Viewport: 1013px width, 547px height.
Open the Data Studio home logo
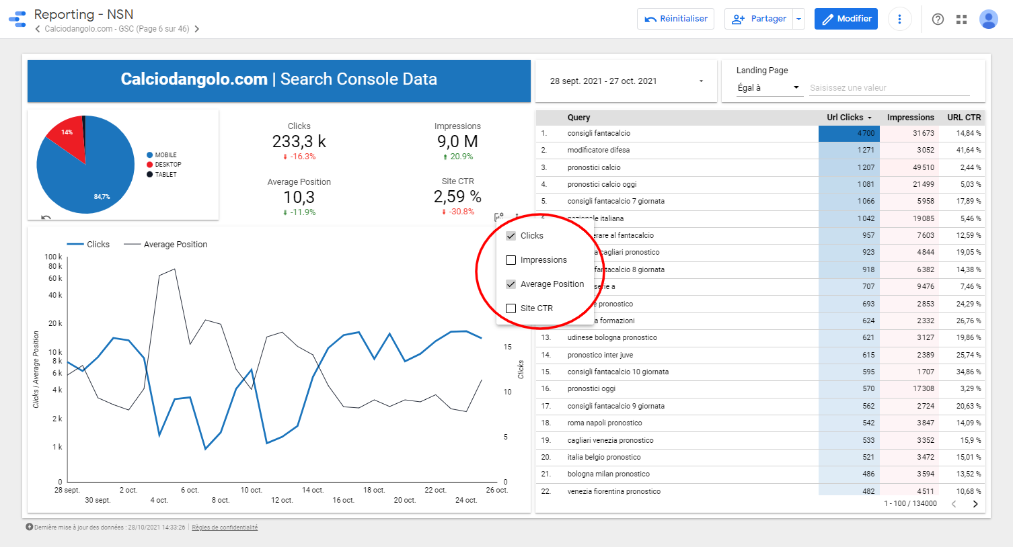17,19
